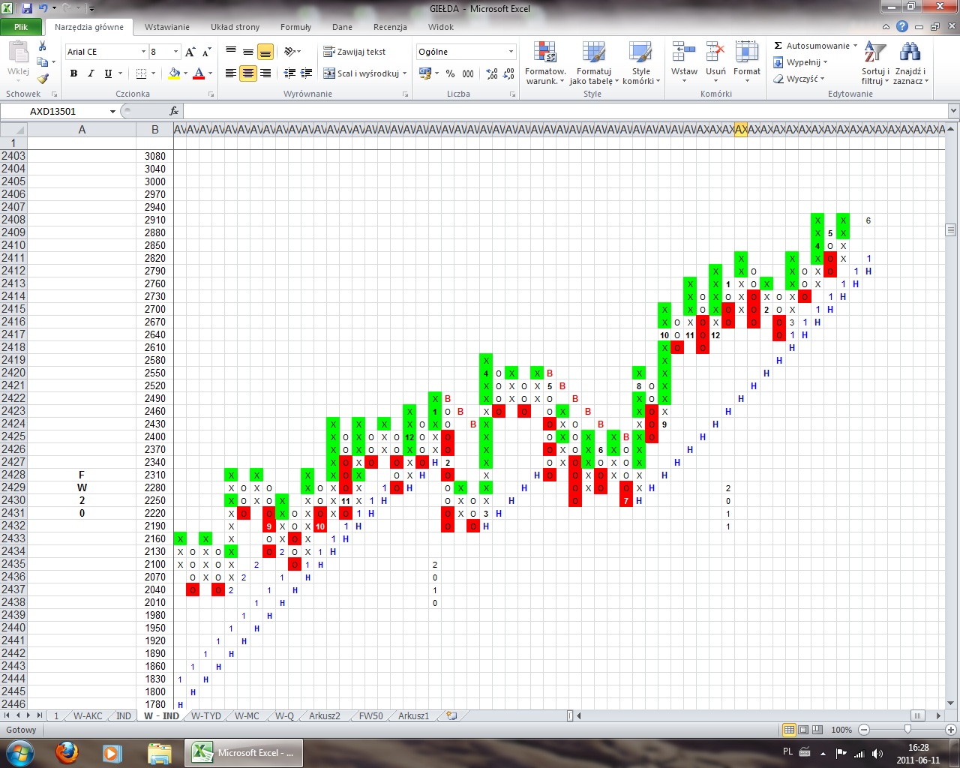960x768 pixels.
Task: Apply the accounting currency number format
Action: pyautogui.click(x=425, y=73)
